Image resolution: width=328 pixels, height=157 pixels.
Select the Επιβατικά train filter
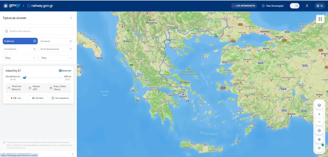tap(20, 41)
